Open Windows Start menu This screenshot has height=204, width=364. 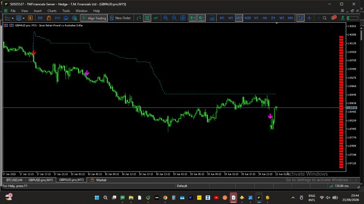point(97,198)
